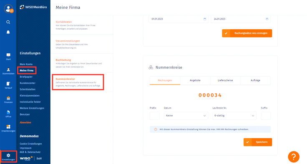Click the info icon in the hint bar
Screen dimensions: 307x164
click(x=156, y=129)
